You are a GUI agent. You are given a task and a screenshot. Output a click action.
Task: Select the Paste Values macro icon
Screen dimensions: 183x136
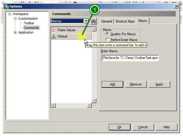54,30
